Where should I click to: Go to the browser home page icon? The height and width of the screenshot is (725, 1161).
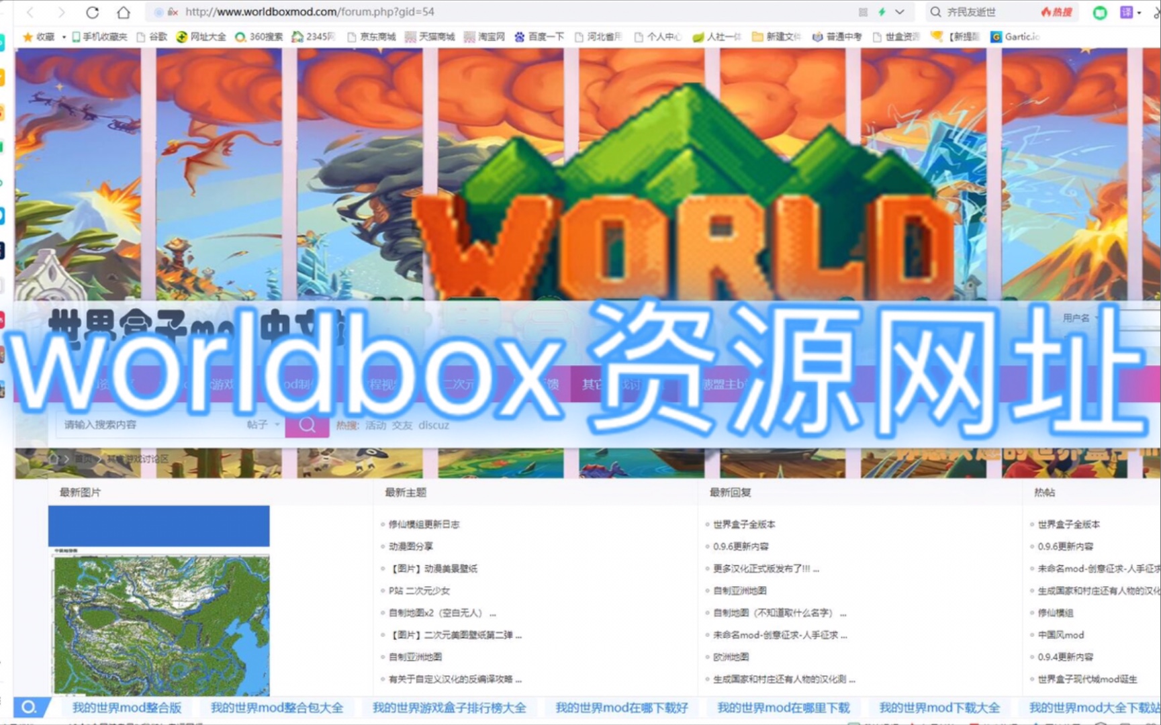[124, 12]
